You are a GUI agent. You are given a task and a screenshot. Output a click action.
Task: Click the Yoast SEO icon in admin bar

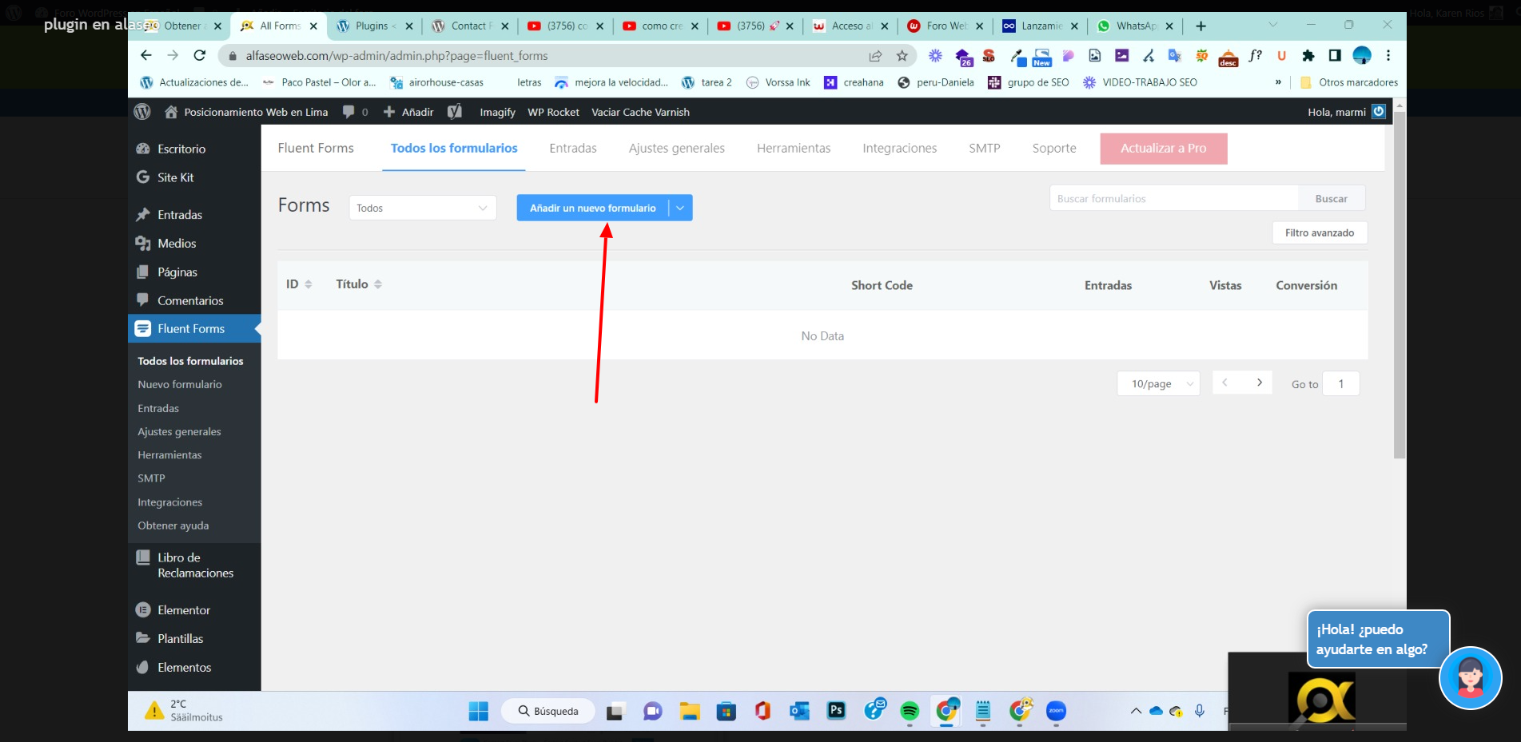pyautogui.click(x=455, y=112)
